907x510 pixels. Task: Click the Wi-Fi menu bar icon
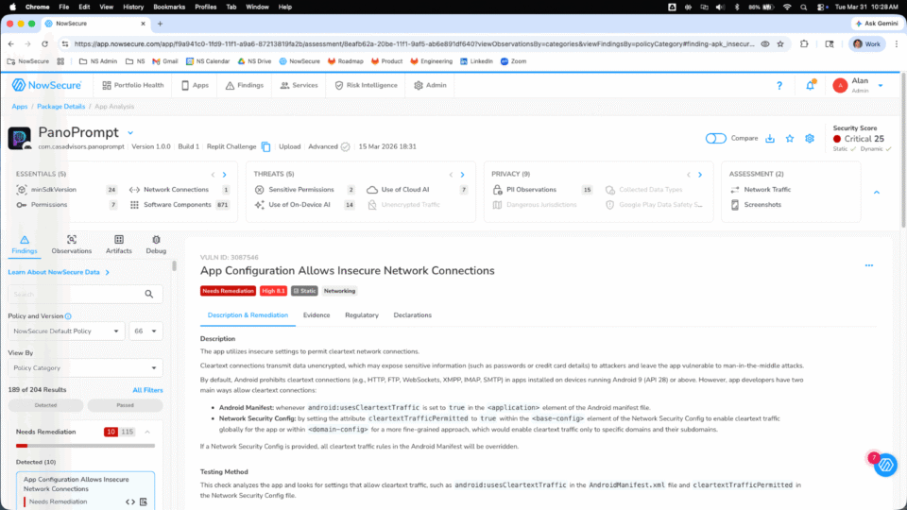787,7
